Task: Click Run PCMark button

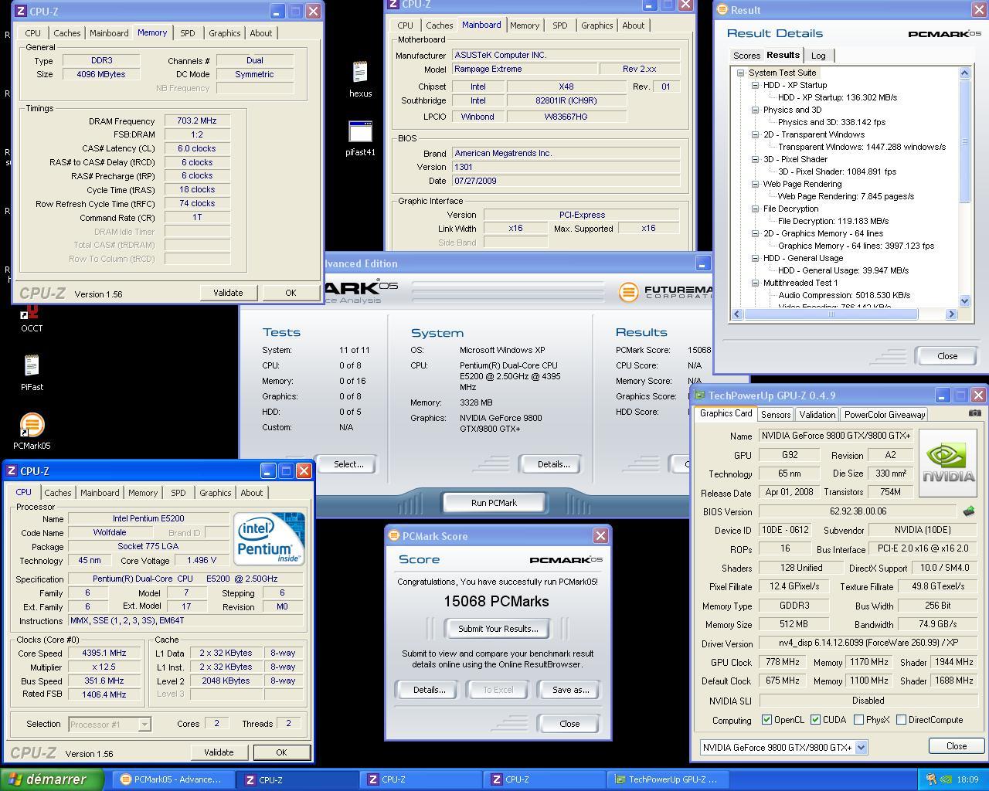Action: (x=494, y=503)
